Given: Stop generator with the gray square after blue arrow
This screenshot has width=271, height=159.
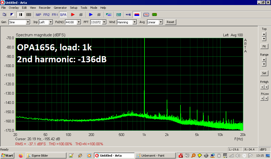Looking at the screenshot, I should coord(99,15).
